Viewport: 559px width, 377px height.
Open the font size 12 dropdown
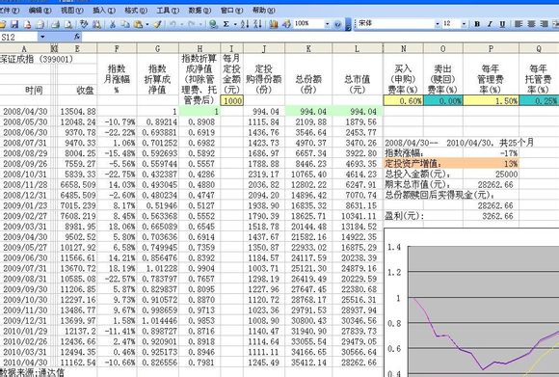coord(464,24)
